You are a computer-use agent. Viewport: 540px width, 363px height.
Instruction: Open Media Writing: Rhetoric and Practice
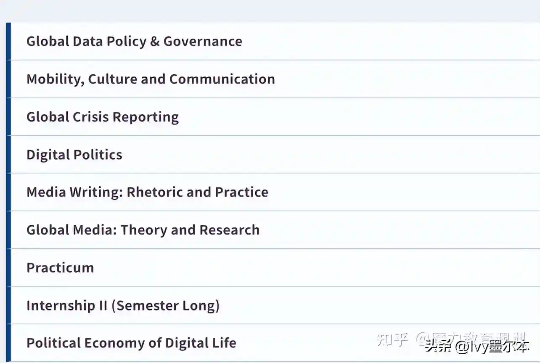point(147,192)
